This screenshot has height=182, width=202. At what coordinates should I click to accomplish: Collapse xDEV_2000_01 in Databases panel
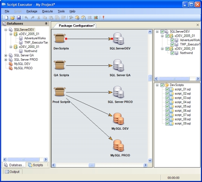(11, 47)
